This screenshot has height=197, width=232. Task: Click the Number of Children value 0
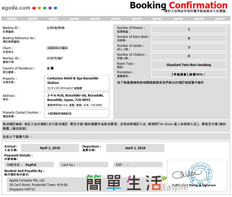point(189,56)
